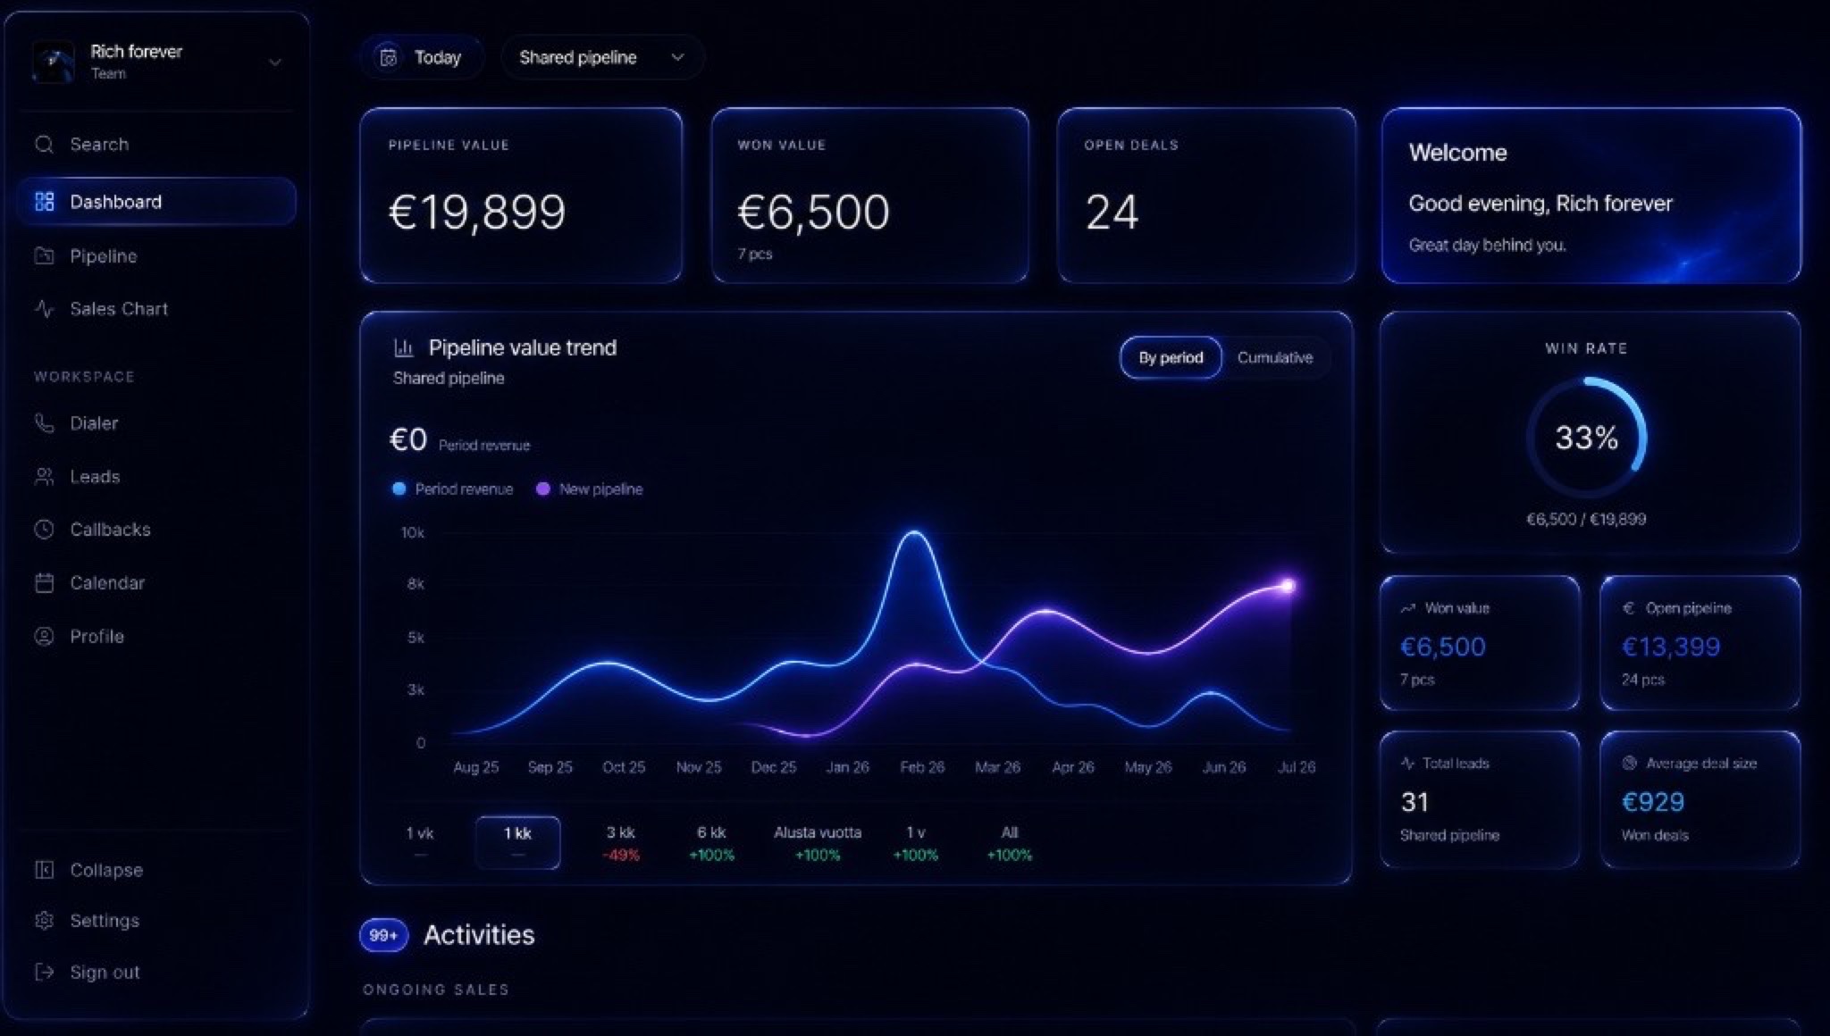The width and height of the screenshot is (1830, 1036).
Task: Click the Leads people icon
Action: pos(44,476)
